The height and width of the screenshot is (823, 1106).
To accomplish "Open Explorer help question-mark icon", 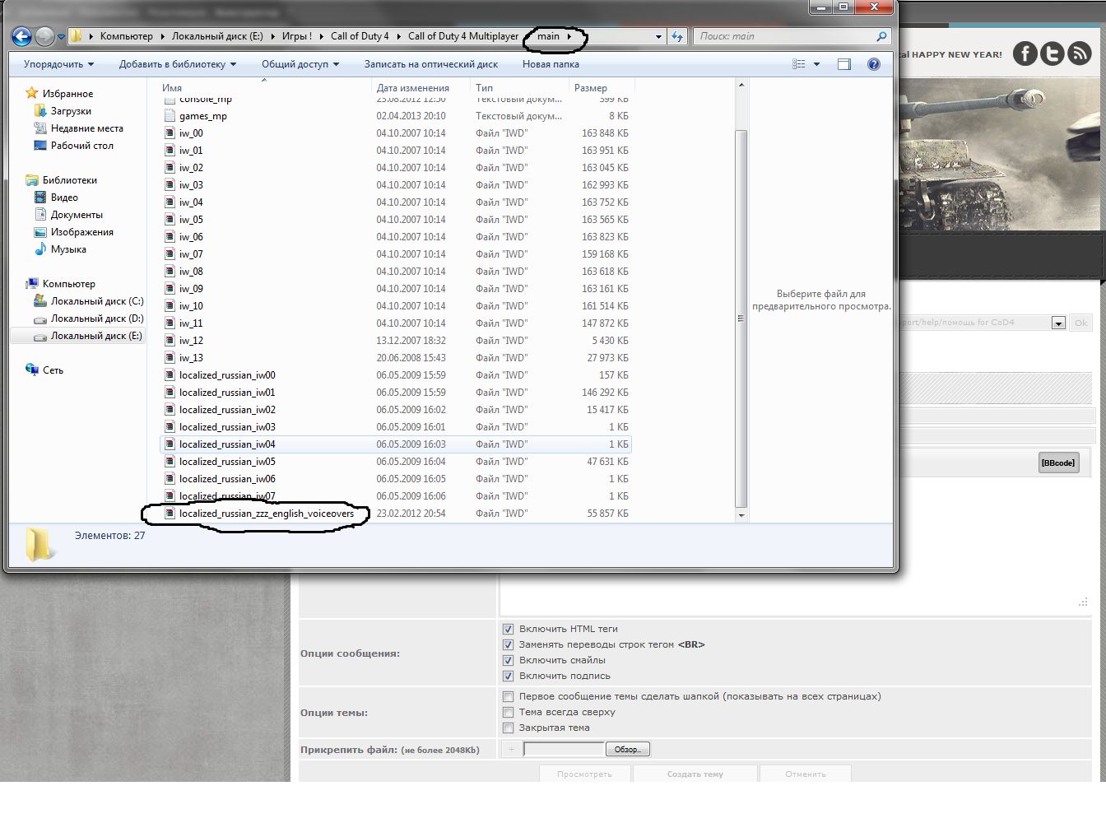I will pos(874,64).
